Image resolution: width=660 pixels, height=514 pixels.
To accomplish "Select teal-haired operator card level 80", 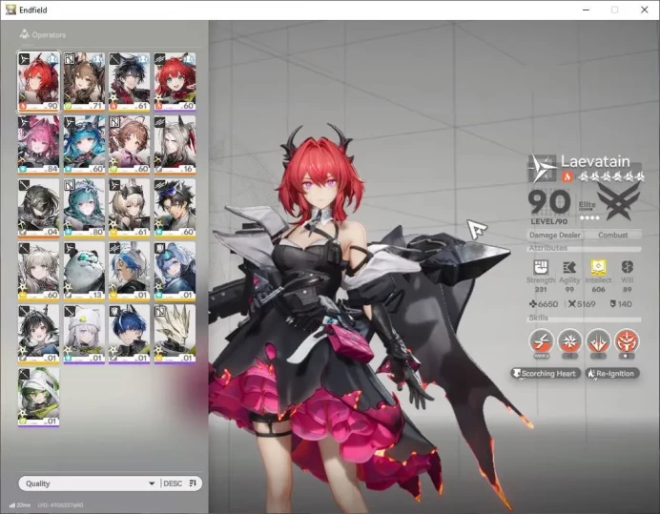I will pos(84,208).
